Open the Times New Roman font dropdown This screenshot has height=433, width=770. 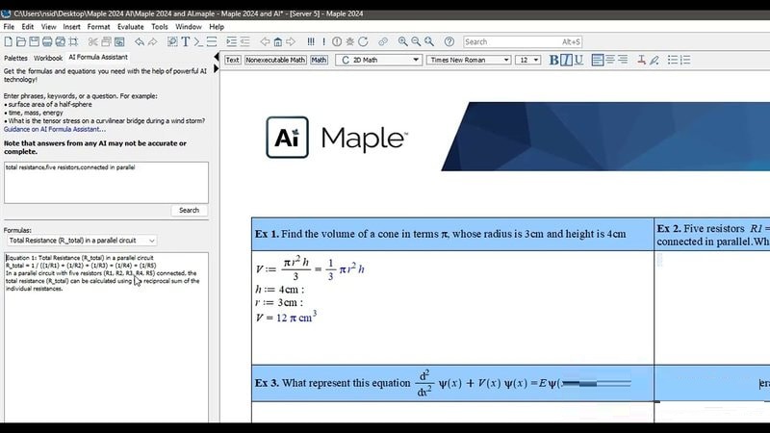[469, 60]
